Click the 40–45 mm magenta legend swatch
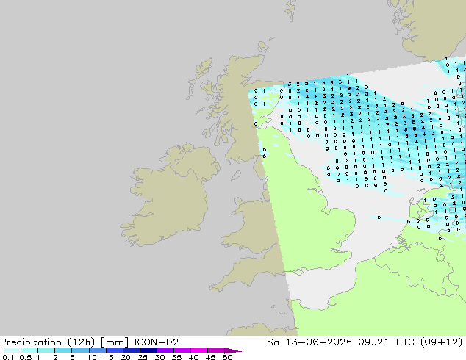 pos(199,350)
